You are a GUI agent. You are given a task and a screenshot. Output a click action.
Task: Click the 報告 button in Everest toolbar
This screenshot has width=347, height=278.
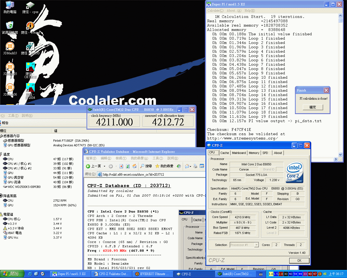pos(5,123)
